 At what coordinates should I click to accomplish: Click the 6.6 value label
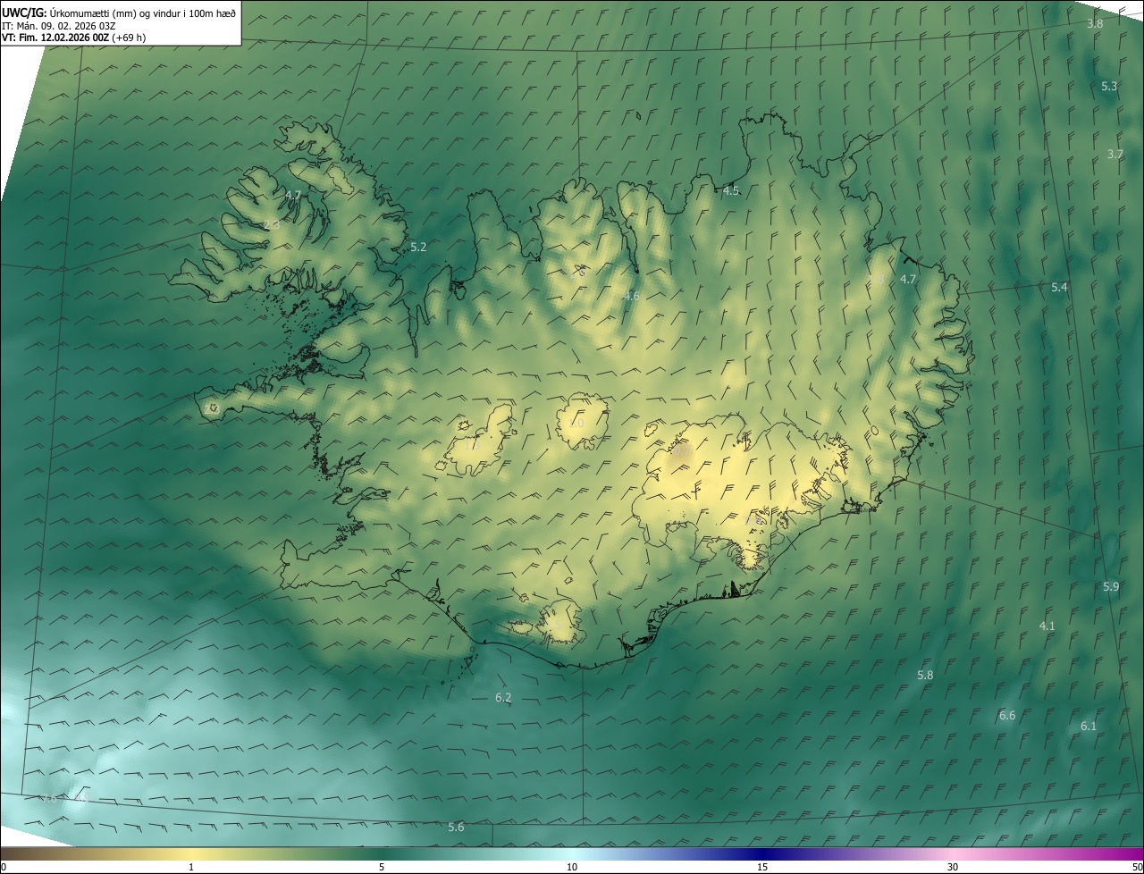click(x=1007, y=715)
